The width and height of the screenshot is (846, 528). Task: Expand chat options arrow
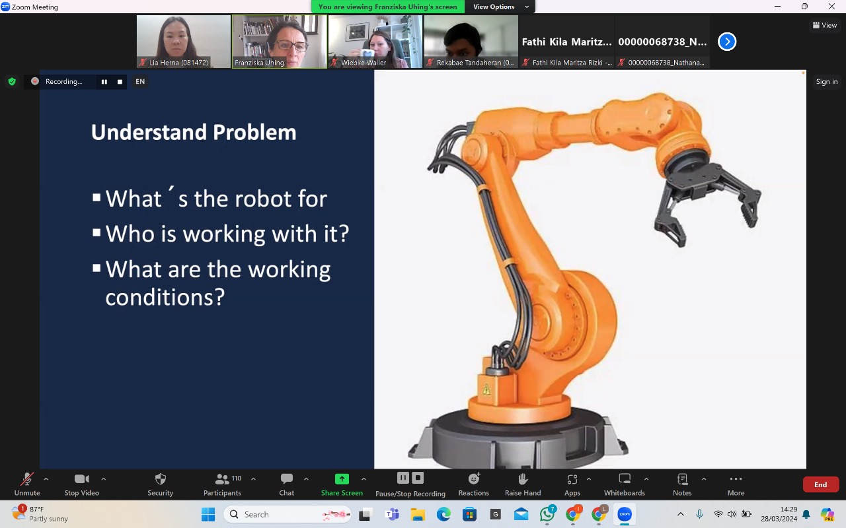tap(306, 479)
